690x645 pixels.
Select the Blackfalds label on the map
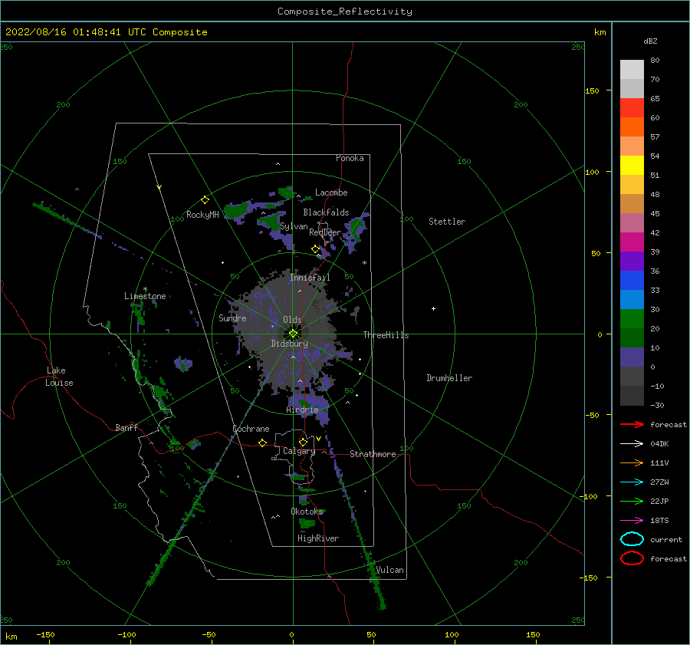[326, 212]
